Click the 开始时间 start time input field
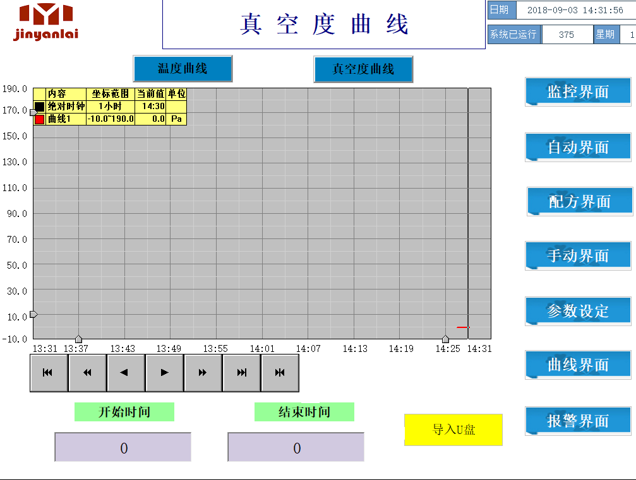This screenshot has width=636, height=480. tap(123, 448)
